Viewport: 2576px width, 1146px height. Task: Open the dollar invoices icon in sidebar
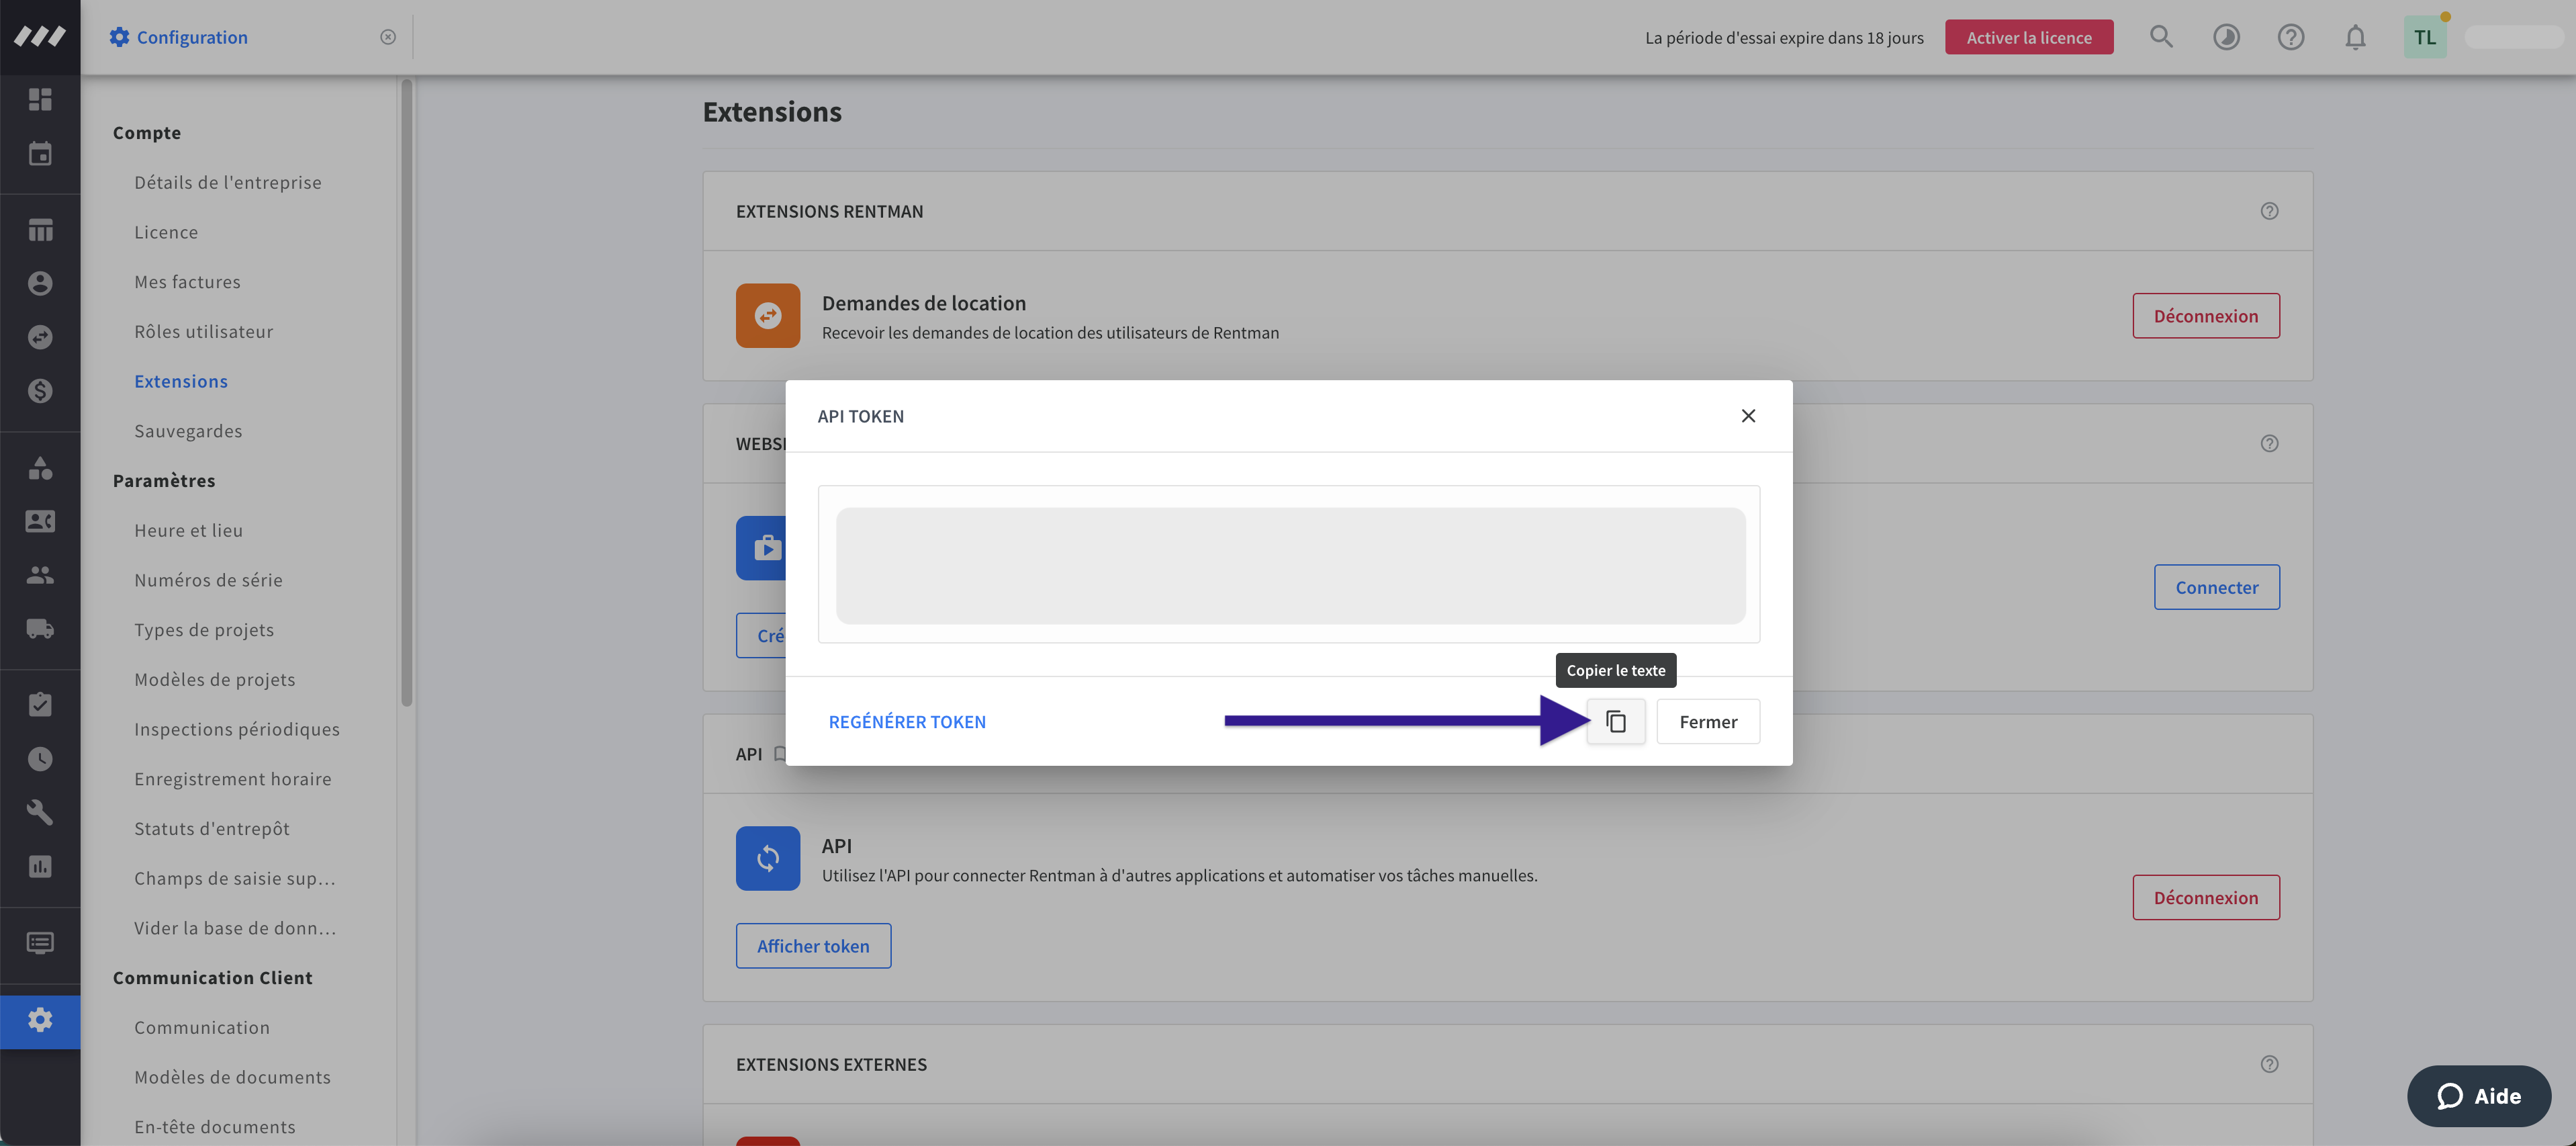coord(40,391)
